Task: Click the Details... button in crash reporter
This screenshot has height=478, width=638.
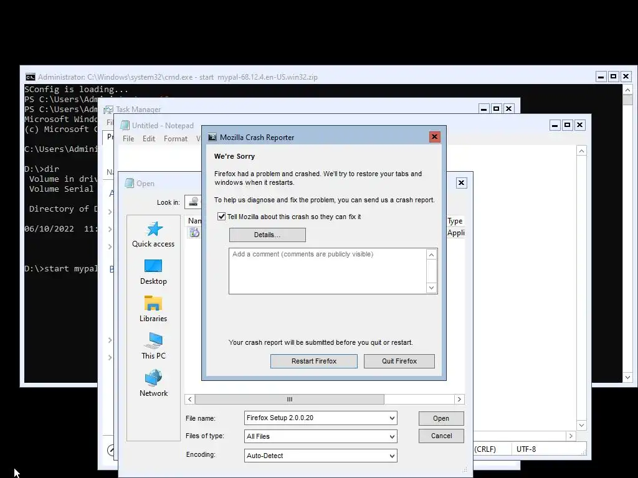Action: 267,235
